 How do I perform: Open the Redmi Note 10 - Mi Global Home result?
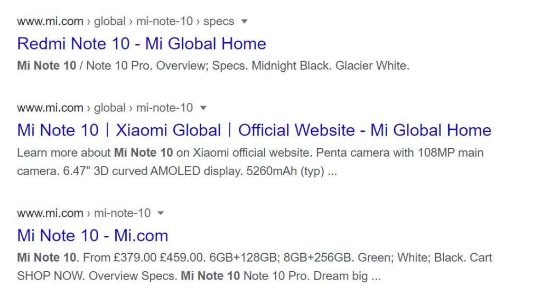point(142,44)
